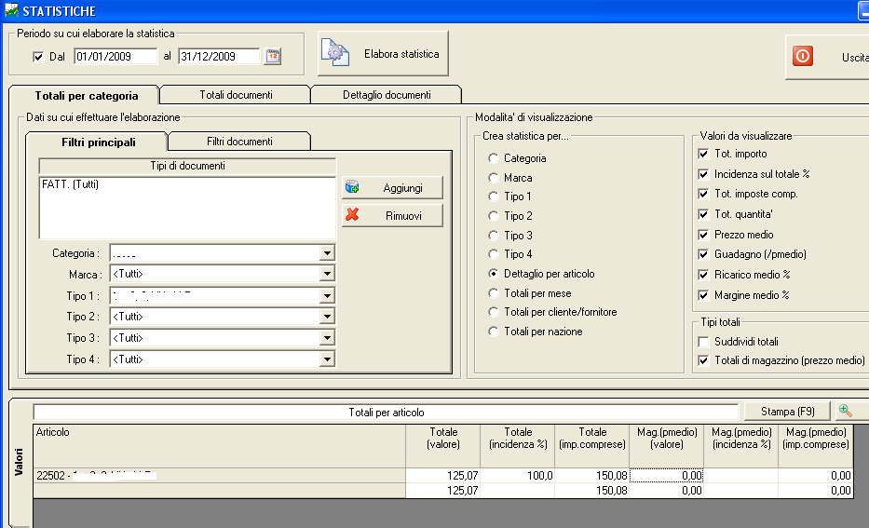The image size is (869, 528).
Task: Click the magnifier zoom icon beside Stampa
Action: pos(846,411)
